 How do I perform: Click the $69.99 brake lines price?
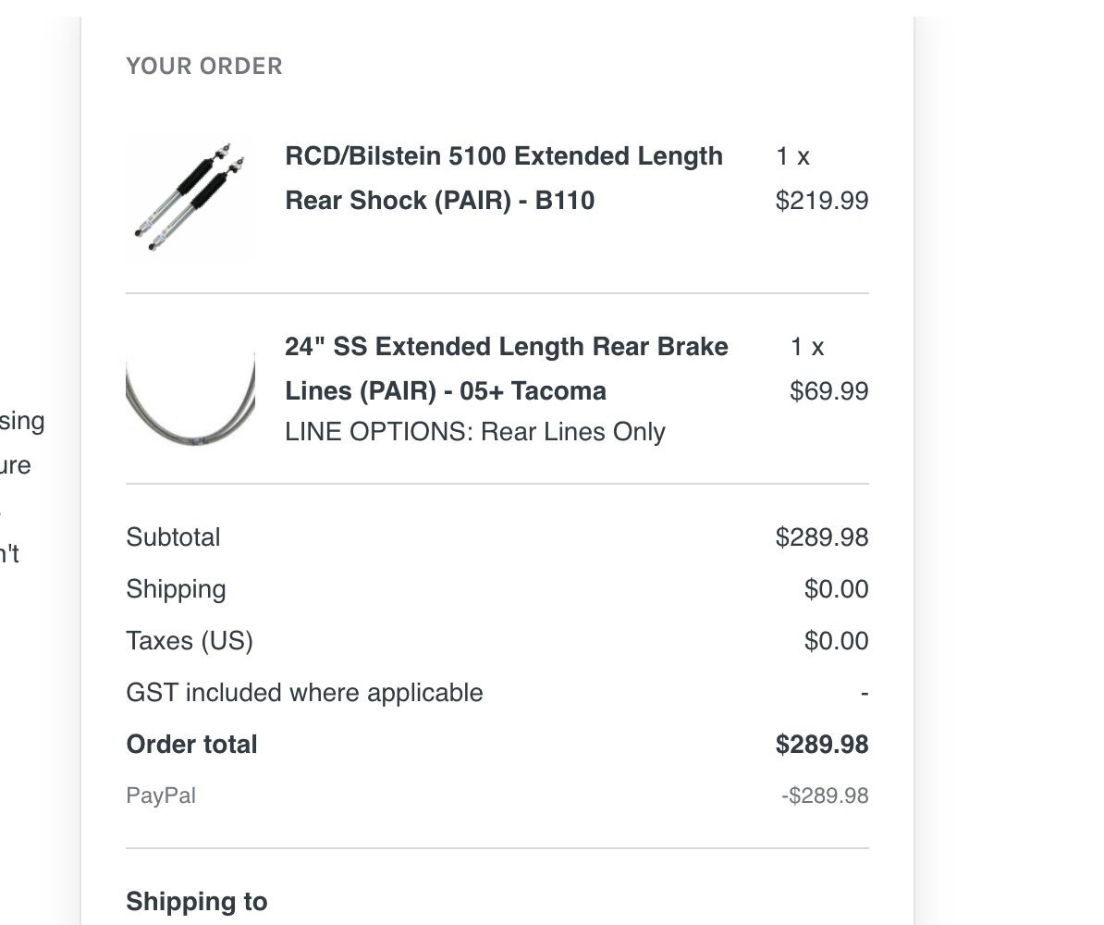828,391
